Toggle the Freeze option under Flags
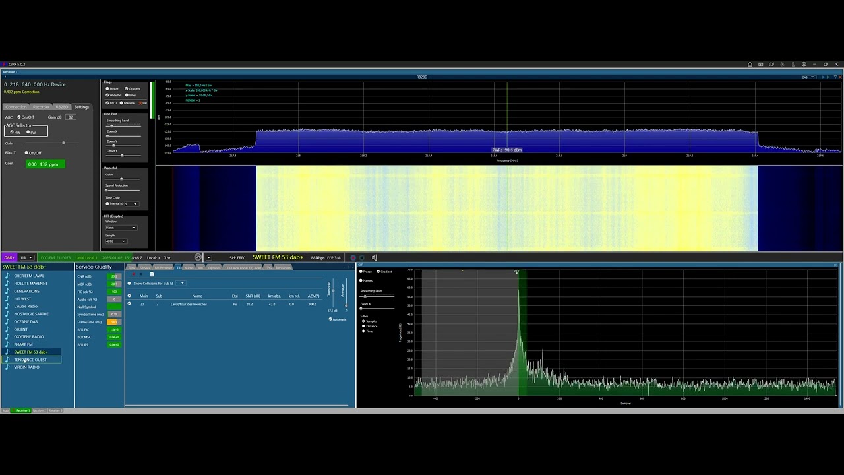The width and height of the screenshot is (844, 475). coord(108,88)
